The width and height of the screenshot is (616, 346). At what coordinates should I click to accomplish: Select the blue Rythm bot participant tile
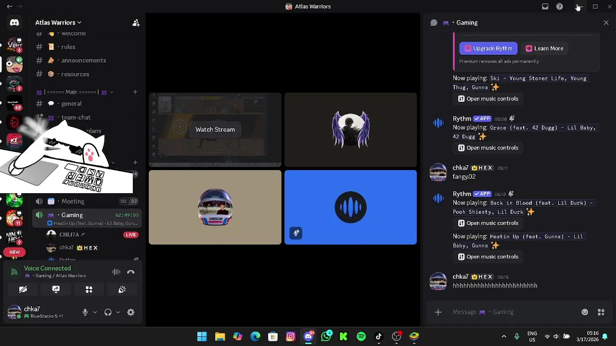(350, 207)
